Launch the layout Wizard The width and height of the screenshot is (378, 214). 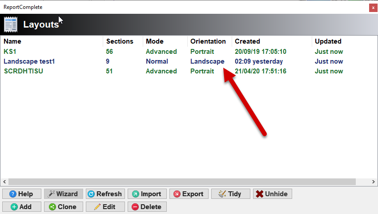[64, 194]
